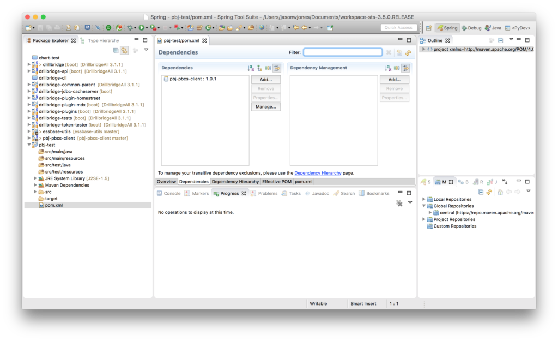Image resolution: width=558 pixels, height=341 pixels.
Task: Click inside the Filter text field
Action: 343,52
